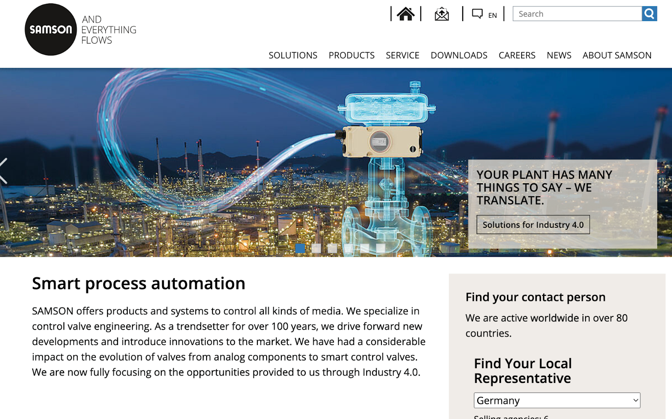Open the SERVICE menu
The height and width of the screenshot is (419, 672).
pyautogui.click(x=402, y=55)
